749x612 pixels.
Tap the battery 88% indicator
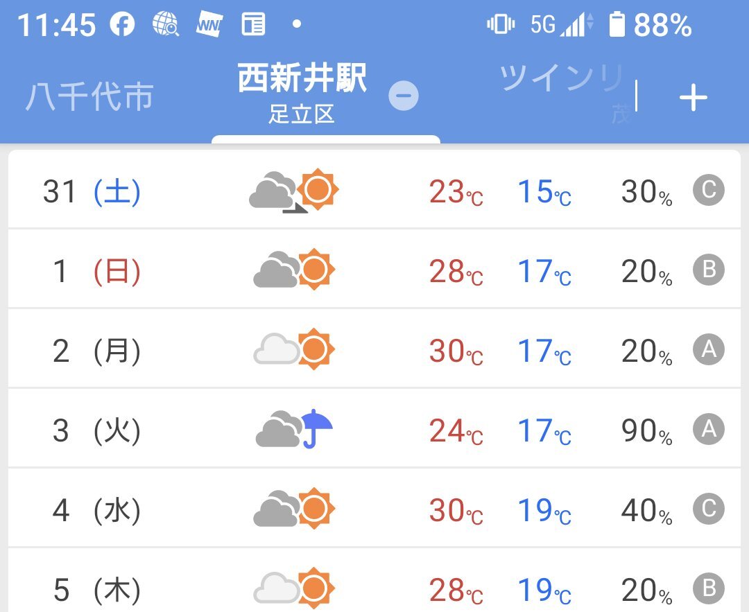650,24
